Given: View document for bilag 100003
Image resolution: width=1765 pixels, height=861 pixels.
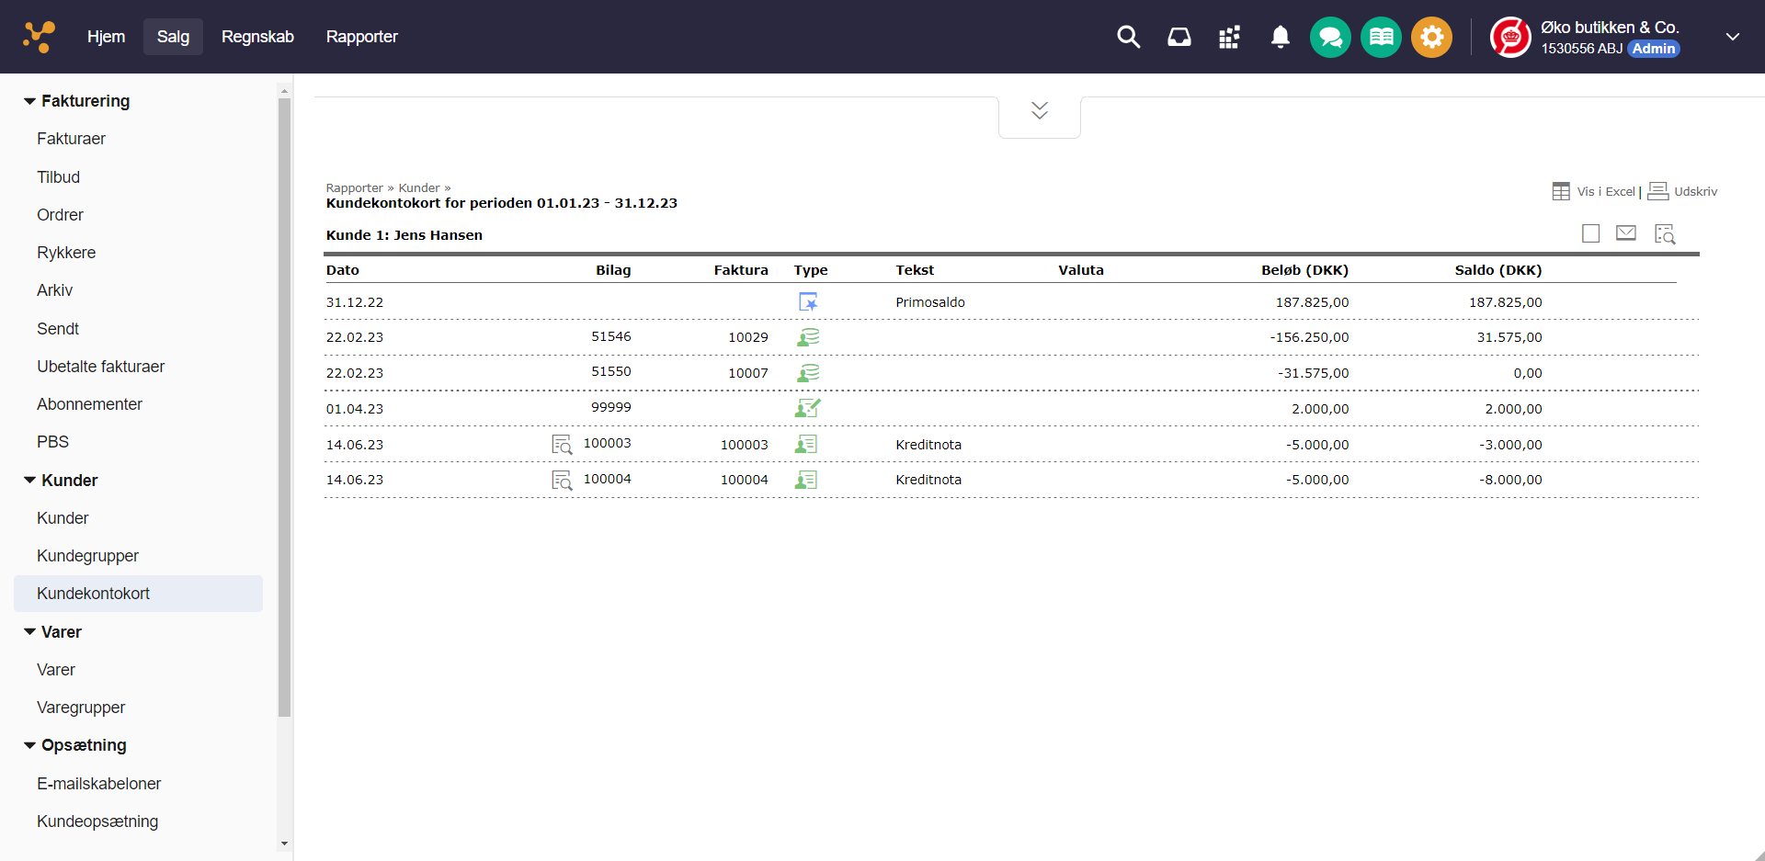Looking at the screenshot, I should pyautogui.click(x=562, y=445).
